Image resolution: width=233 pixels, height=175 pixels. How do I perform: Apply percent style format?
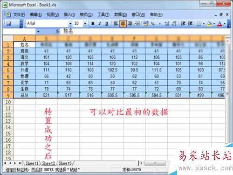click(x=153, y=24)
